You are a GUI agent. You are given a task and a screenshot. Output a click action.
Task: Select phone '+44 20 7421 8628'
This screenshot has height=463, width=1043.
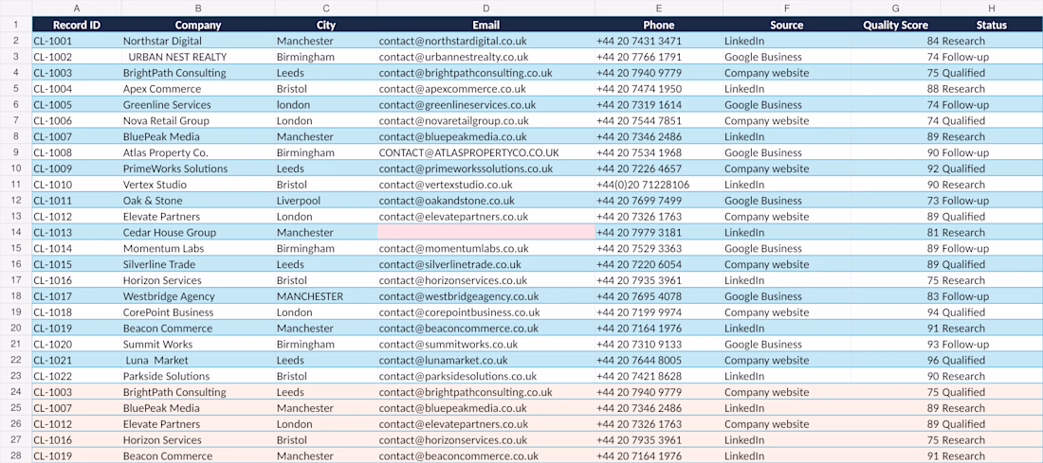click(659, 376)
